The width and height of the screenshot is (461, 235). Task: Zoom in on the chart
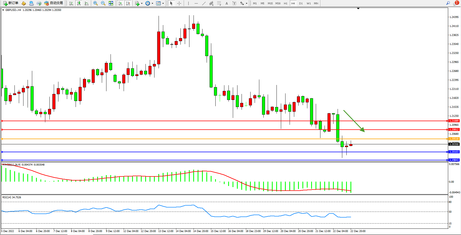pyautogui.click(x=96, y=3)
